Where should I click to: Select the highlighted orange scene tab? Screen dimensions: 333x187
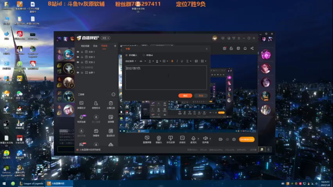click(x=104, y=46)
